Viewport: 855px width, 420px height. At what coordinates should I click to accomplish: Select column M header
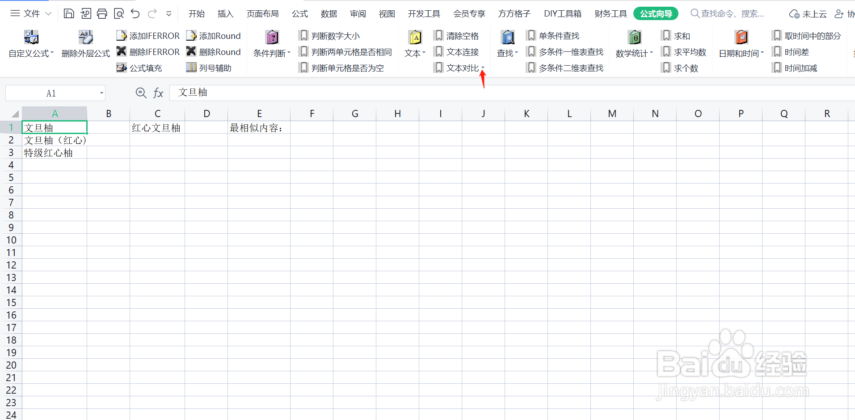(x=612, y=113)
